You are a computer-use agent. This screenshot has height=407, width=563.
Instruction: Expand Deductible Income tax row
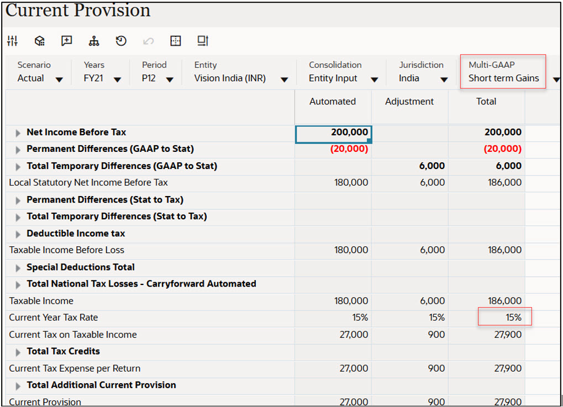[x=18, y=234]
